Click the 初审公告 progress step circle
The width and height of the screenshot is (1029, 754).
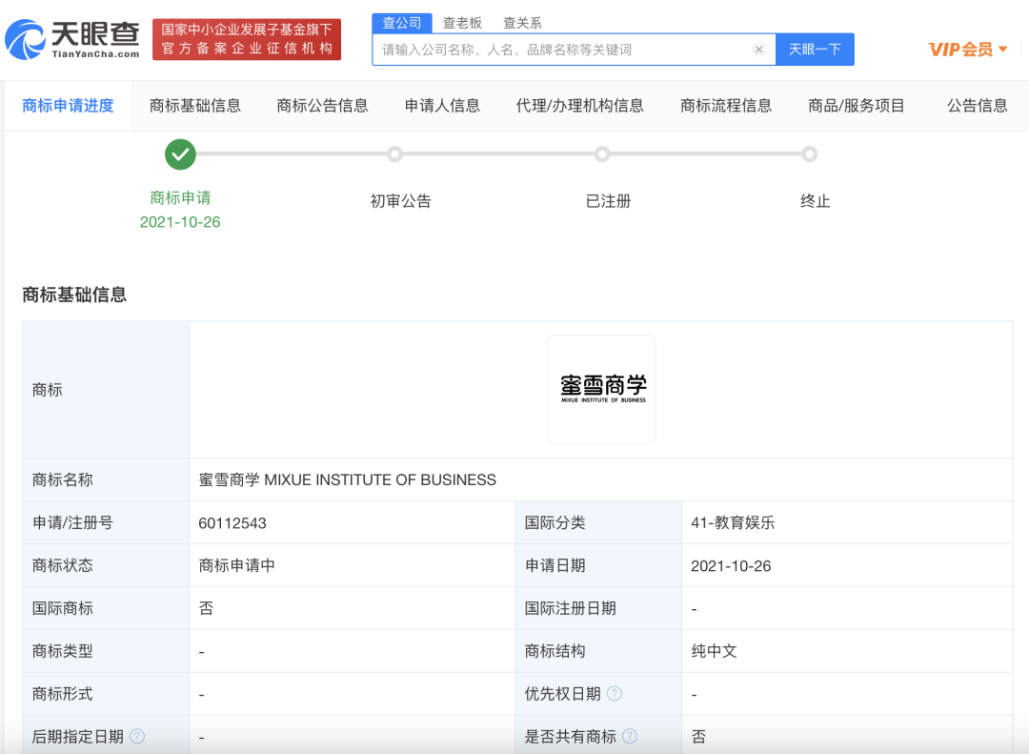point(394,154)
